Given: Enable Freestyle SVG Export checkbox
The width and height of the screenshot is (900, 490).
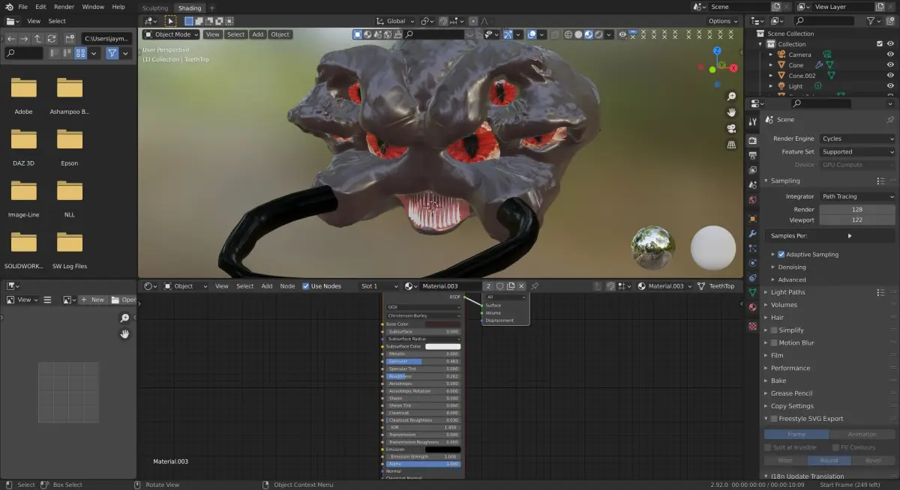Looking at the screenshot, I should pyautogui.click(x=773, y=419).
